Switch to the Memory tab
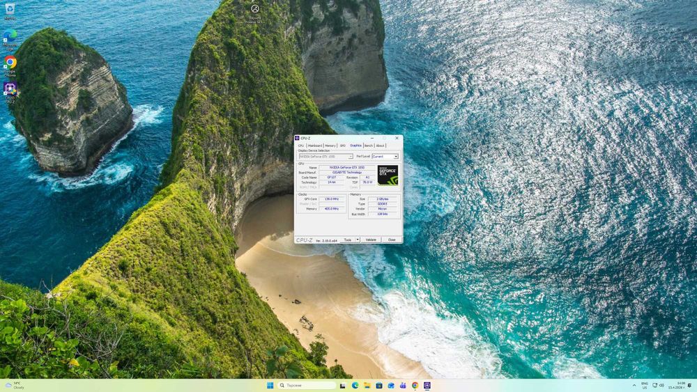Screen dimensions: 697x392 click(330, 146)
